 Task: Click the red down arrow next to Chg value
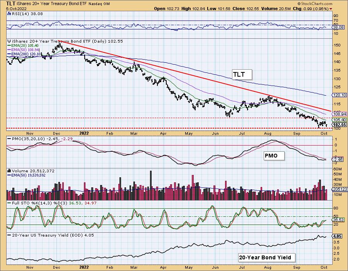tap(331, 9)
